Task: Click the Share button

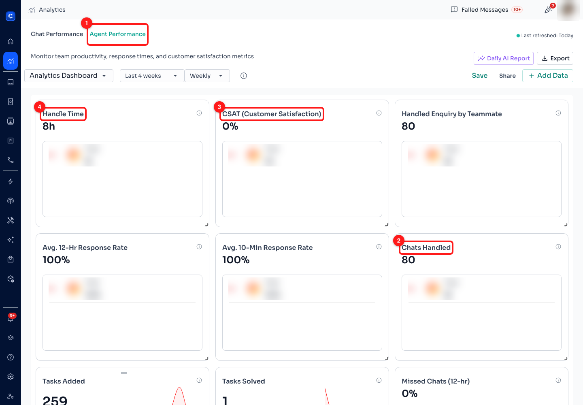Action: tap(507, 76)
